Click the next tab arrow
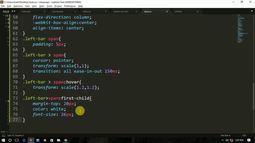The width and height of the screenshot is (255, 143). (15, 12)
